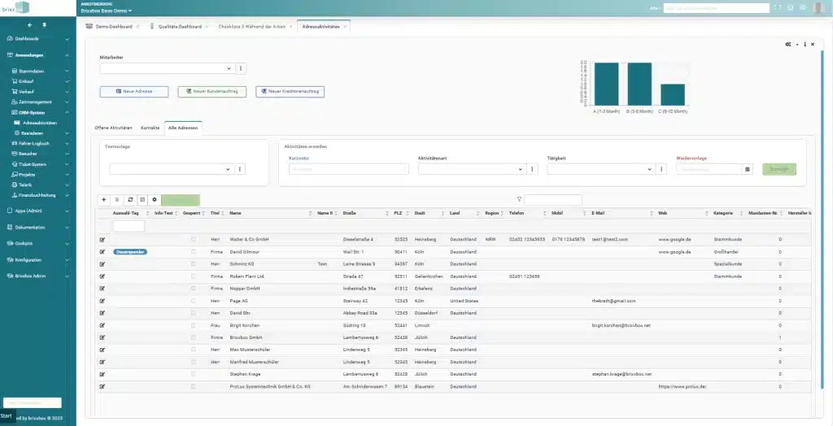Click the Neue Adresse button

click(134, 91)
